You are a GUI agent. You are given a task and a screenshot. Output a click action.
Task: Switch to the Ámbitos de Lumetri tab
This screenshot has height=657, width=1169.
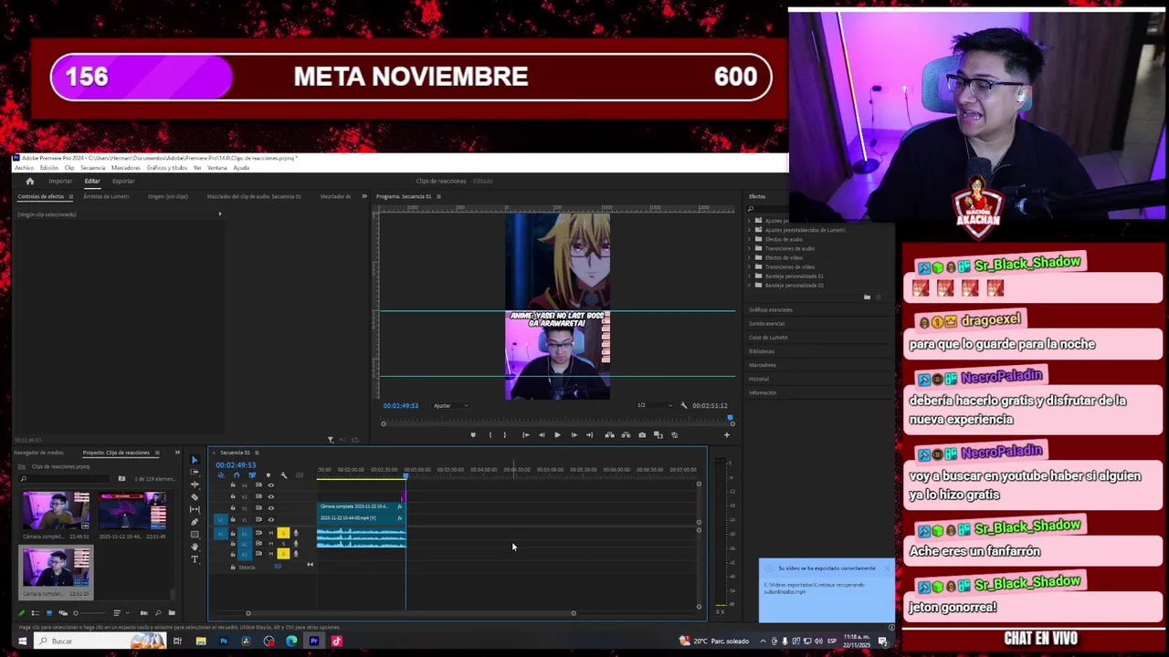[x=106, y=196]
